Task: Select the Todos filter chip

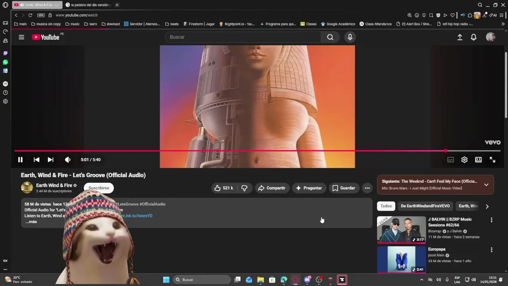Action: pos(386,206)
